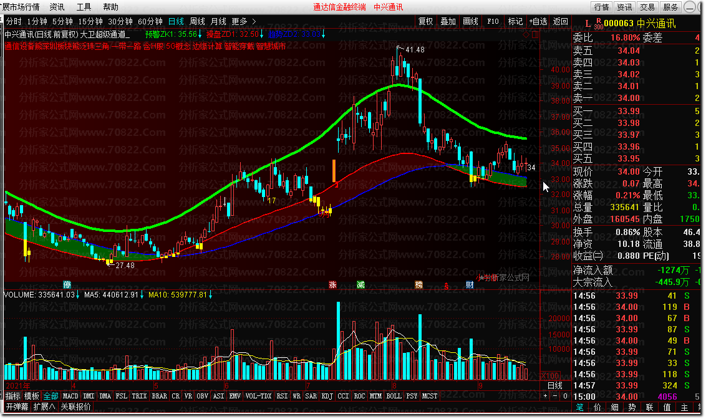The width and height of the screenshot is (706, 419).
Task: Click the top-right '服务' button
Action: click(670, 7)
